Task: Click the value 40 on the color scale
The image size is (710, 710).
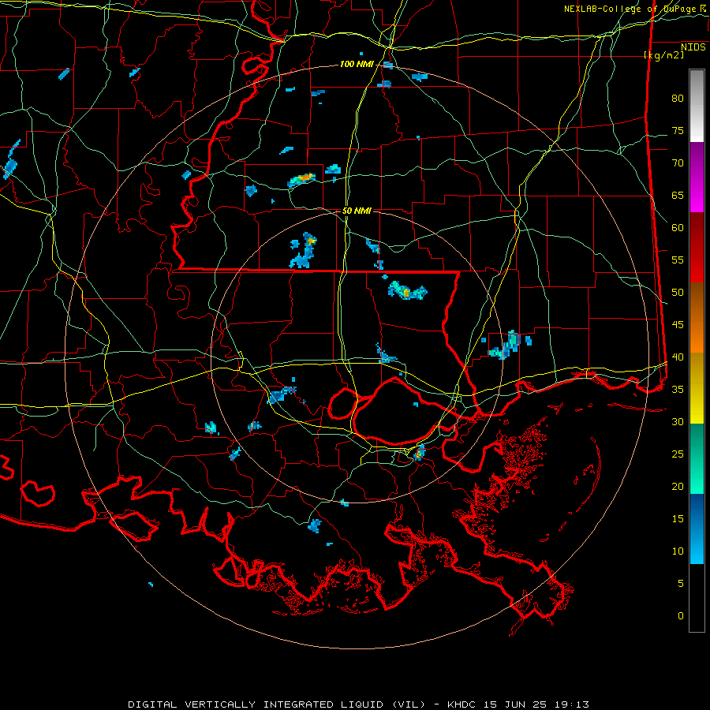Action: (x=678, y=357)
